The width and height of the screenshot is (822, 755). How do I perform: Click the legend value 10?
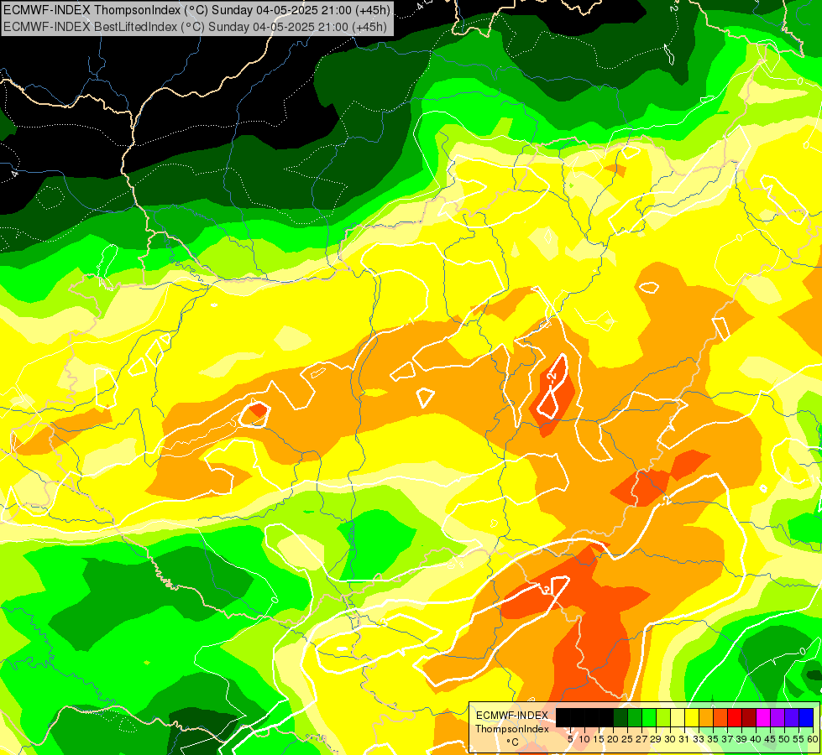[x=584, y=739]
